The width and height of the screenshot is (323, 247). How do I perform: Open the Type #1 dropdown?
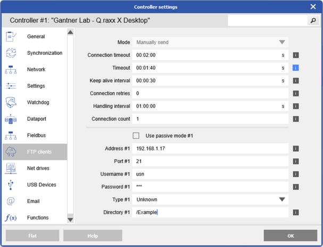click(210, 200)
